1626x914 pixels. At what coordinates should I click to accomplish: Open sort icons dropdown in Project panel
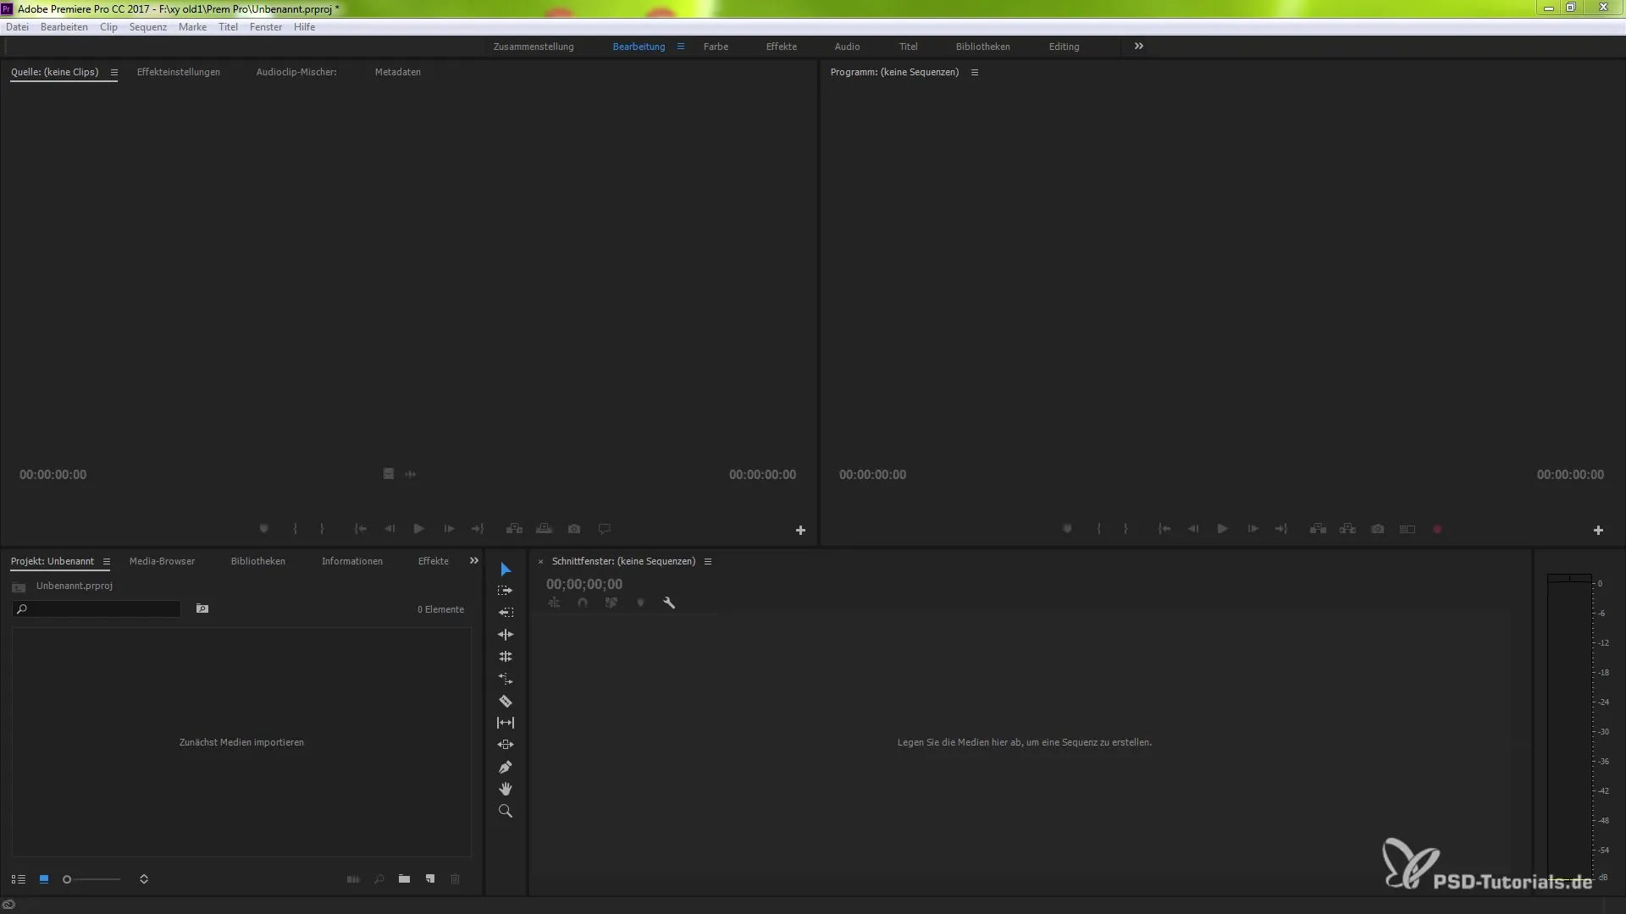(144, 879)
